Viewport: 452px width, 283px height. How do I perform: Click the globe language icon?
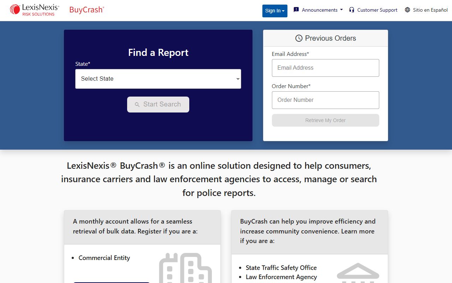pos(408,10)
